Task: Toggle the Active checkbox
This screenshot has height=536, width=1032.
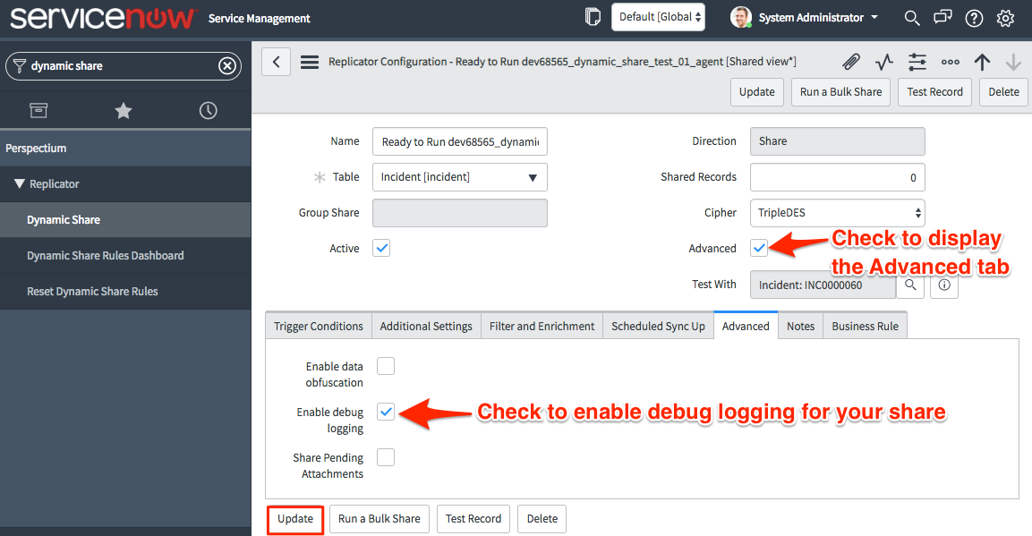Action: pos(381,248)
